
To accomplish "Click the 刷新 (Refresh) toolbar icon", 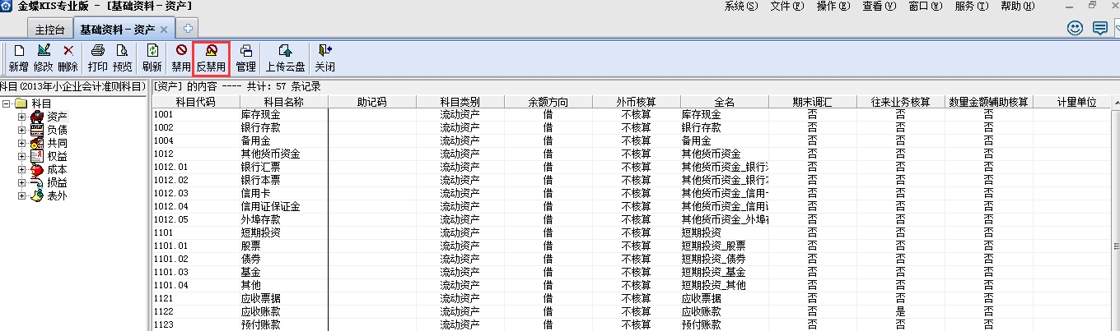I will point(152,57).
